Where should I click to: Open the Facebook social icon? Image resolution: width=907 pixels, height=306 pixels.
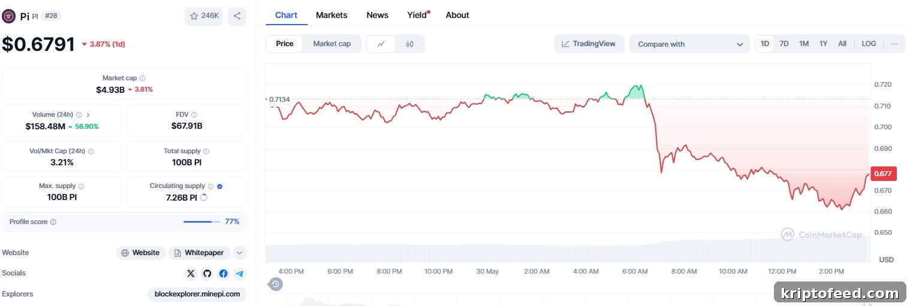(223, 274)
